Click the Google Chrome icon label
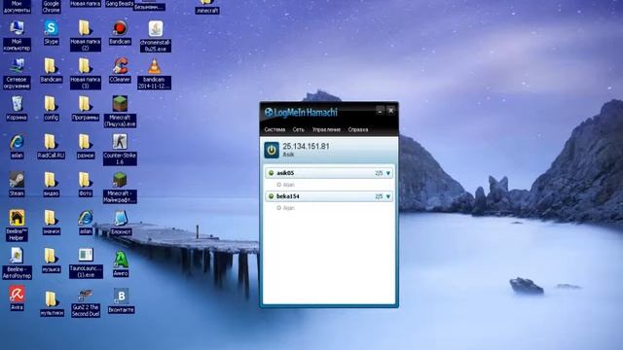 52,7
